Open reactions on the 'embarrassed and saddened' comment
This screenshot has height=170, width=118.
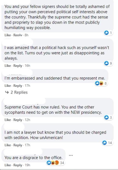[101, 83]
